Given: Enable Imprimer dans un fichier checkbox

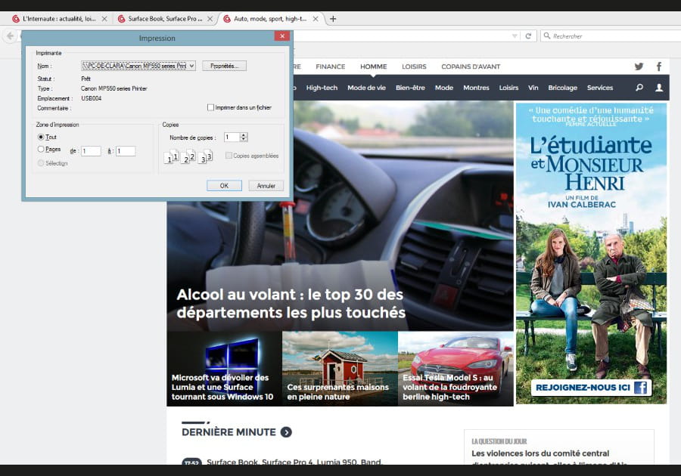Looking at the screenshot, I should (x=211, y=107).
